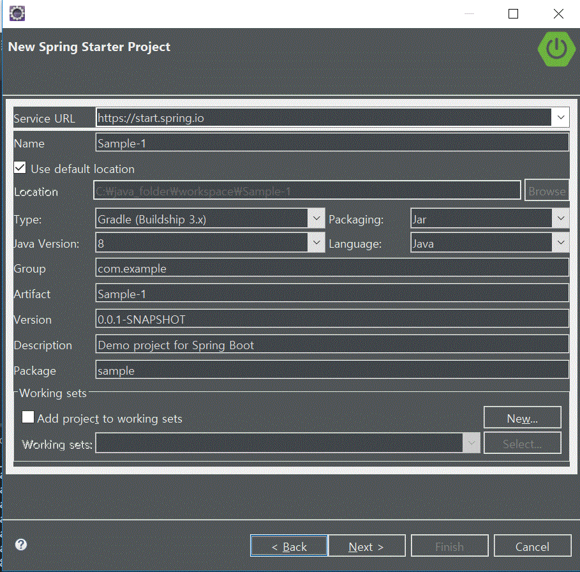This screenshot has height=572, width=580.
Task: Click the Package field containing sample
Action: (332, 370)
